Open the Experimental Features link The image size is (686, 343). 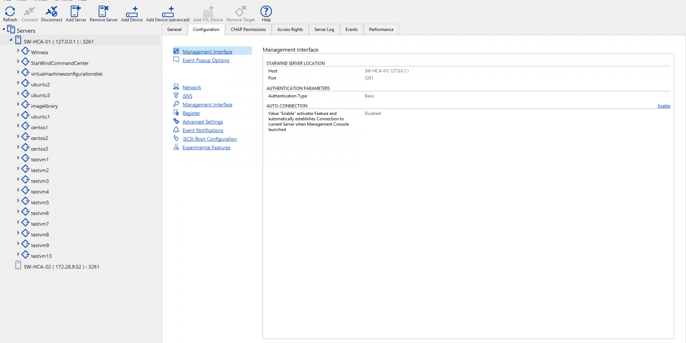[207, 147]
